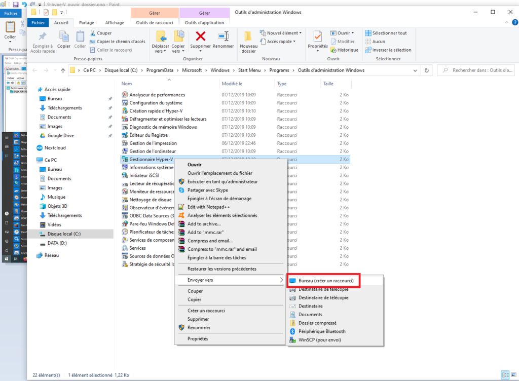Switch to the Affichage ribbon tab
519x381 pixels.
tap(115, 23)
